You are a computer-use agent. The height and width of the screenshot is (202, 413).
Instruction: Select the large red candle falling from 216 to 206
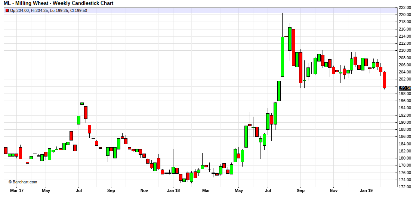click(x=294, y=47)
